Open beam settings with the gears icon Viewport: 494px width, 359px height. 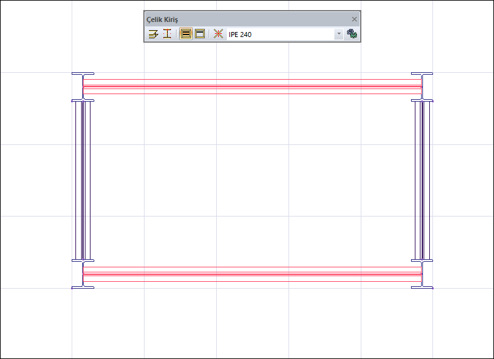(351, 34)
